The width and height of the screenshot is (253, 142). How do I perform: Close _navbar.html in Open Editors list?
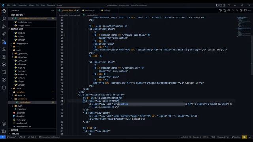pyautogui.click(x=13, y=19)
